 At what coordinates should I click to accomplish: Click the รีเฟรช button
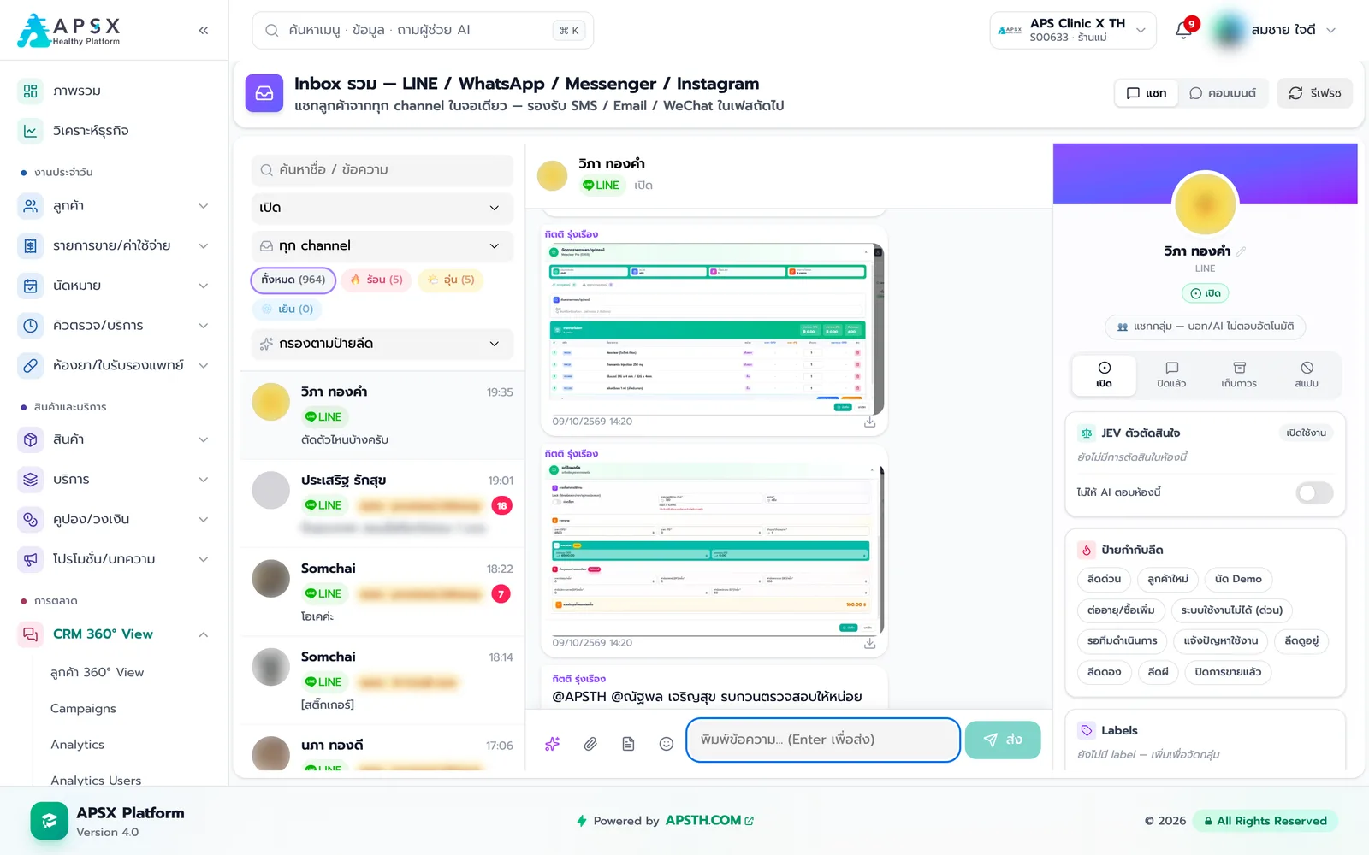coord(1315,93)
